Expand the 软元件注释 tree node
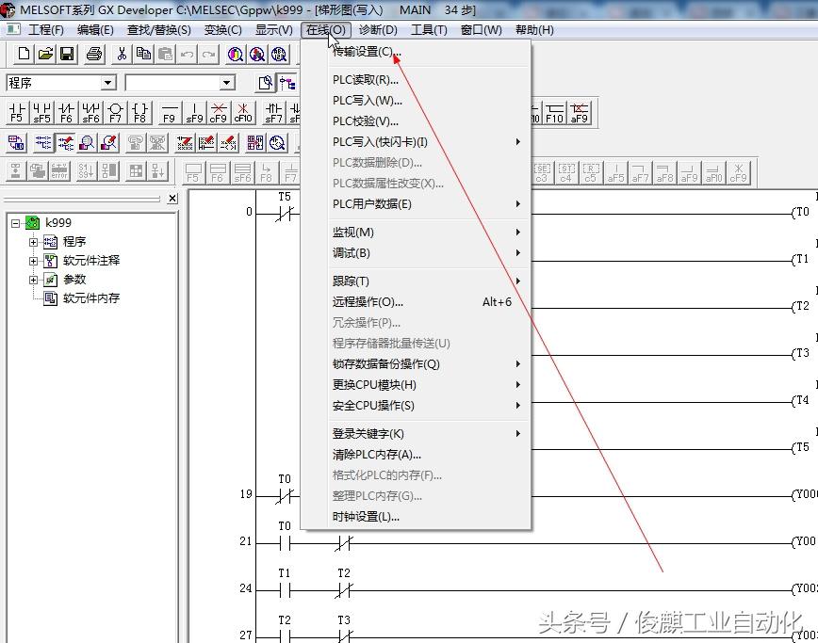818x643 pixels. (33, 261)
